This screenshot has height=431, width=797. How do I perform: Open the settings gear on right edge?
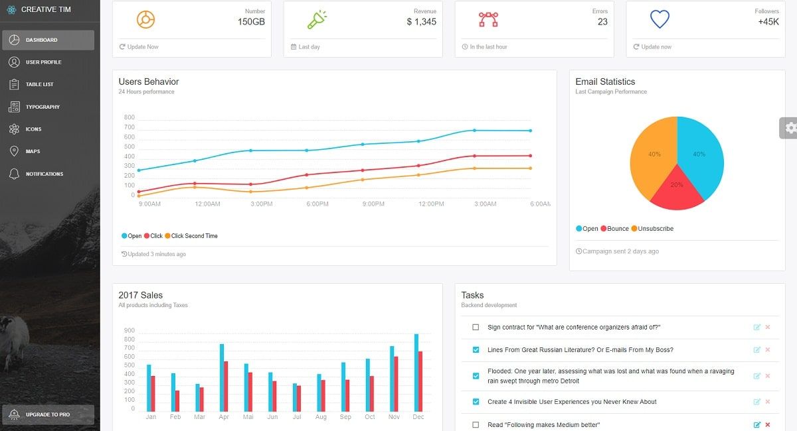(790, 127)
